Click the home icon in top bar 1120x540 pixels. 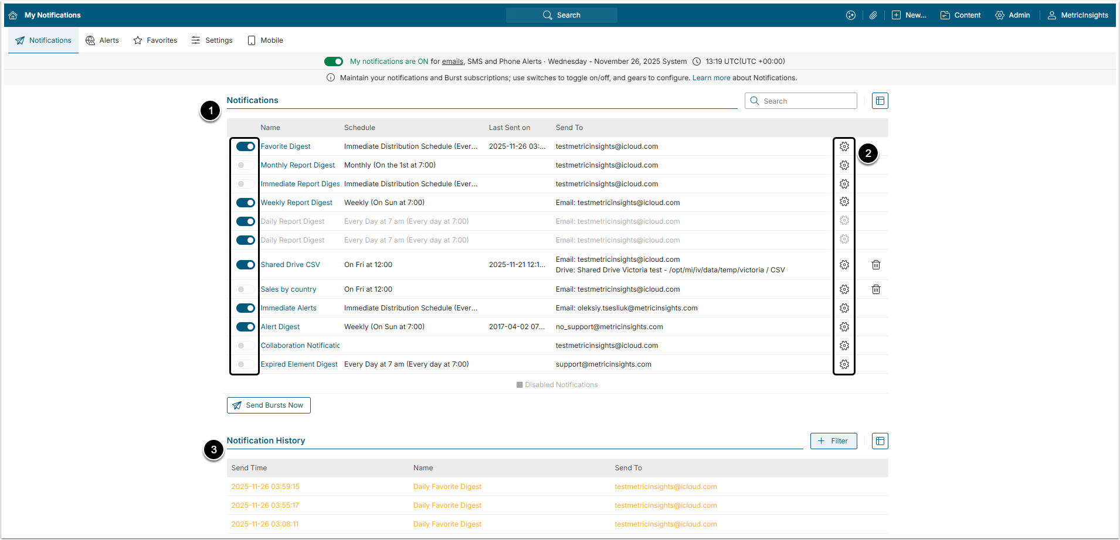pyautogui.click(x=13, y=15)
